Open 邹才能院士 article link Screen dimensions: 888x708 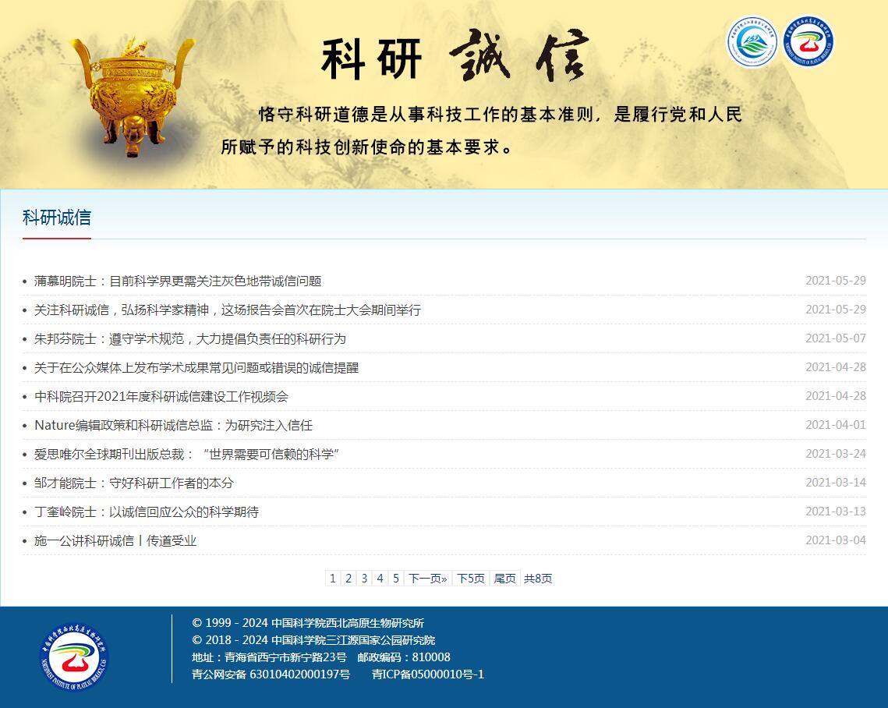[133, 483]
